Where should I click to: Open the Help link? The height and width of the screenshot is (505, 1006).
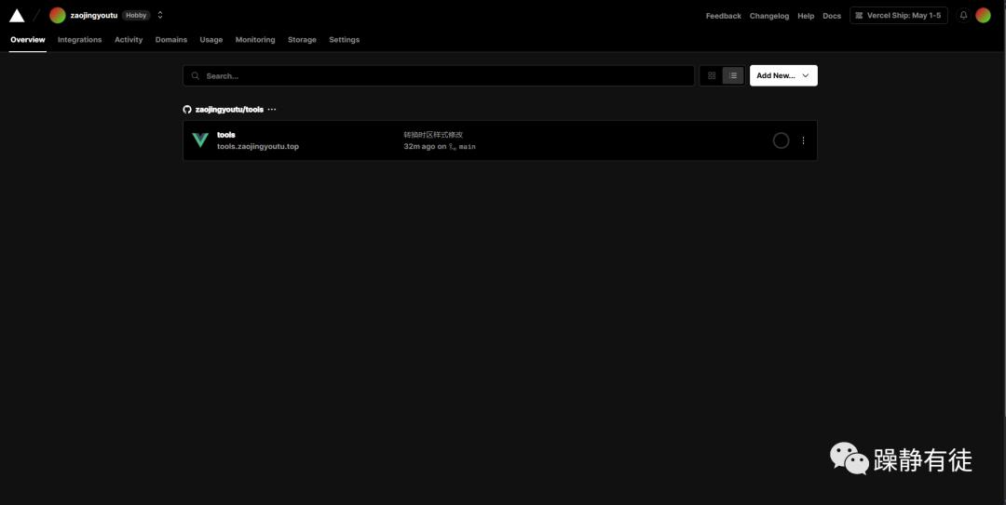click(806, 16)
